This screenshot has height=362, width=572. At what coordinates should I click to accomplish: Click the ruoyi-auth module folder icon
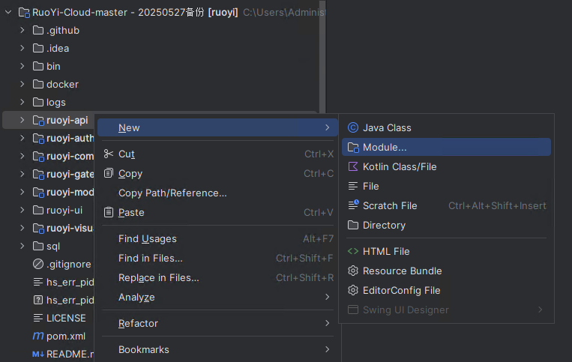click(x=38, y=138)
